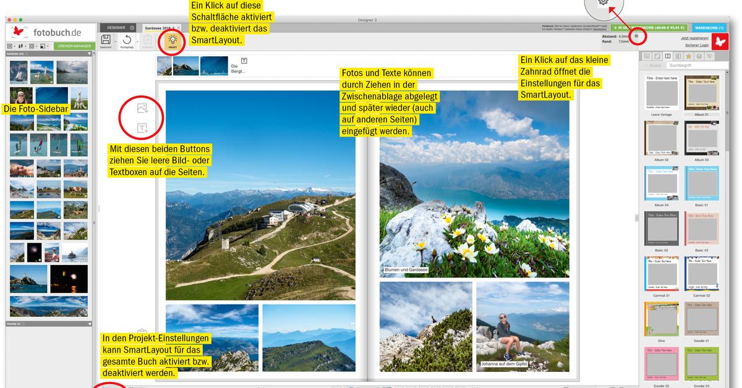Follow the Jetzt registrieren link
Viewport: 742px width, 388px height.
click(695, 38)
